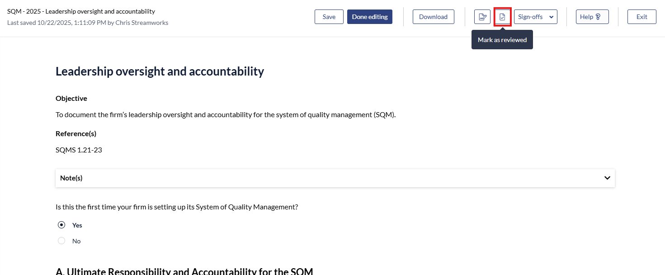Click the Mark as reviewed icon
Screen dimensions: 665x275
502,17
